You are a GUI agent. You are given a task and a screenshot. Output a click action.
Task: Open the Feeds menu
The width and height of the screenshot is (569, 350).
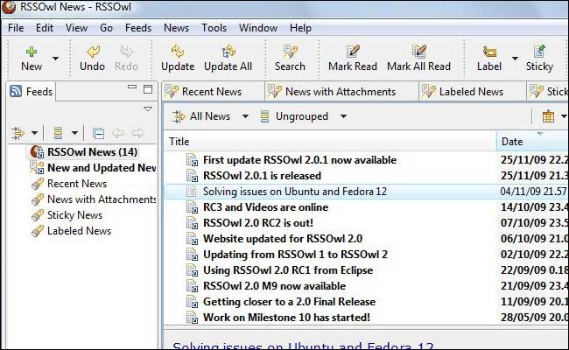[x=137, y=28]
